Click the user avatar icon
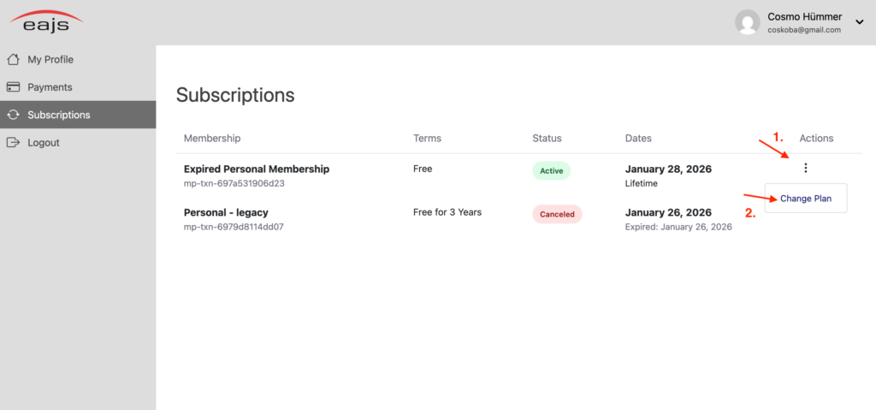This screenshot has height=410, width=876. point(748,22)
